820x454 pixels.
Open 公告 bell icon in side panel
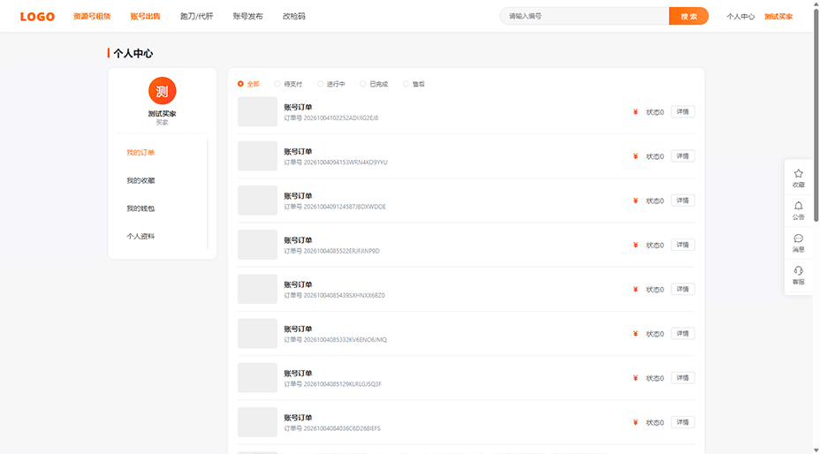[798, 210]
